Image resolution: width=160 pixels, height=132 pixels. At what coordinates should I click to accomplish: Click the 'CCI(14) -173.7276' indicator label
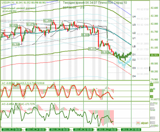(25, 104)
